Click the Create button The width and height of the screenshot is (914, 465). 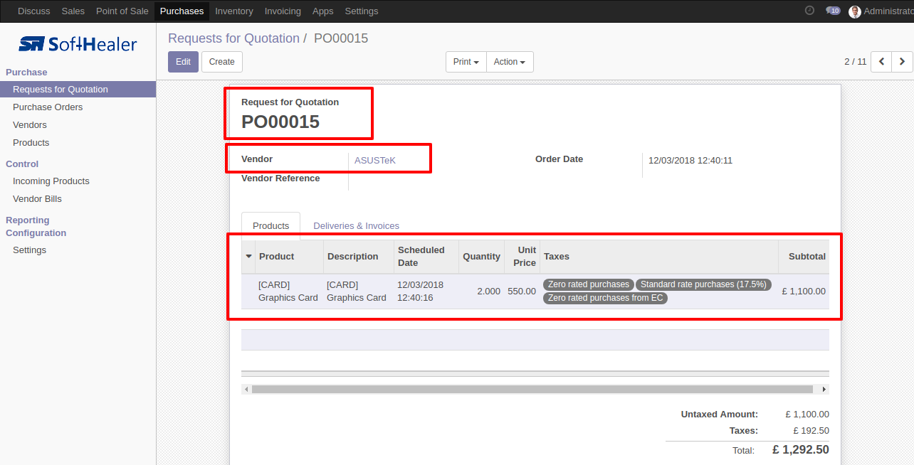click(x=222, y=62)
